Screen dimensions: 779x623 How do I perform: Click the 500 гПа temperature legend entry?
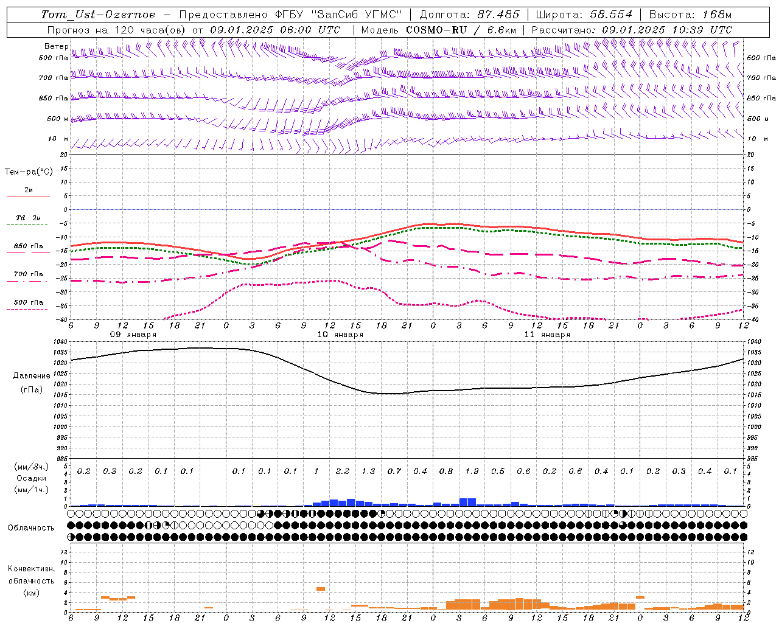[x=29, y=302]
